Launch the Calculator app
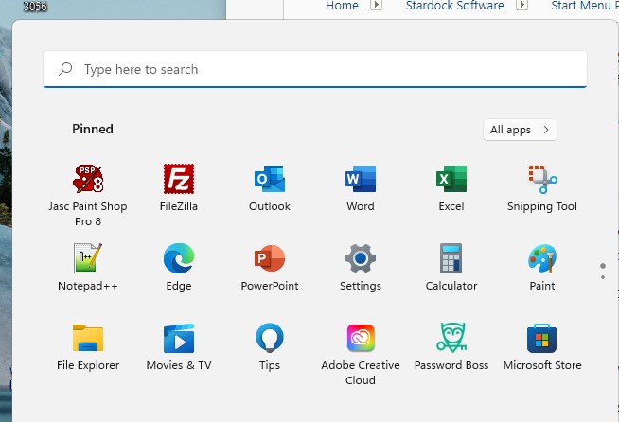 (x=451, y=267)
